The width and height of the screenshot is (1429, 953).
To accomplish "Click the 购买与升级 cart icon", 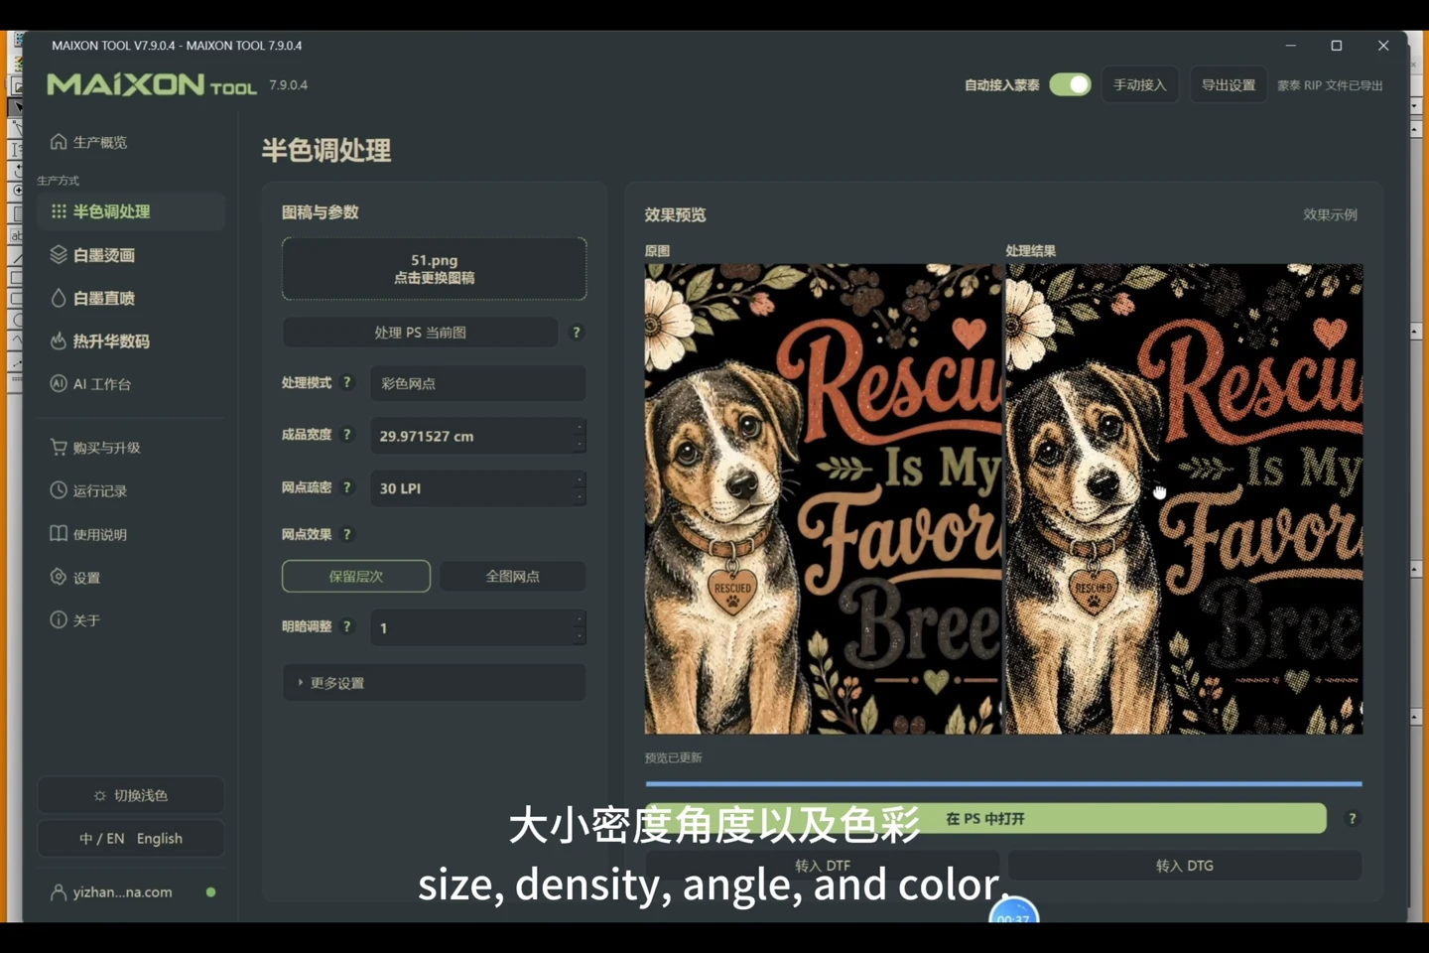I will pyautogui.click(x=59, y=447).
